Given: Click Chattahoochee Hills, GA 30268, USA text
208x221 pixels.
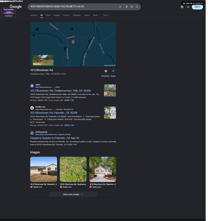Looking at the screenshot, I should tap(48, 74).
